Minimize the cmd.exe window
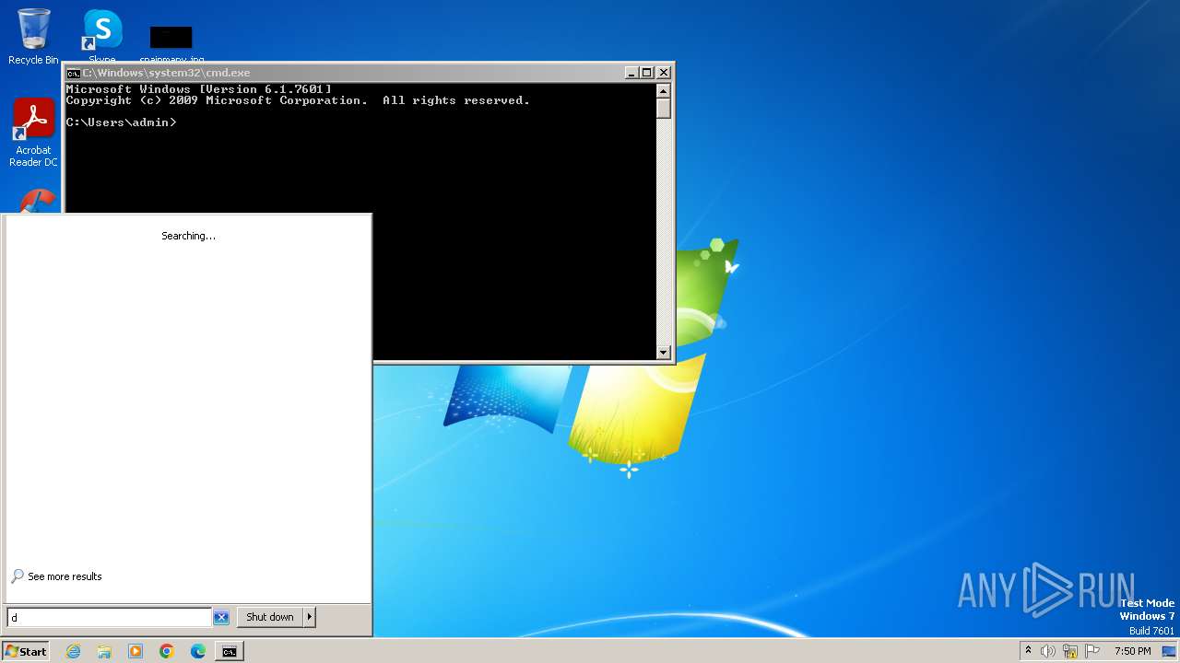 pyautogui.click(x=631, y=73)
